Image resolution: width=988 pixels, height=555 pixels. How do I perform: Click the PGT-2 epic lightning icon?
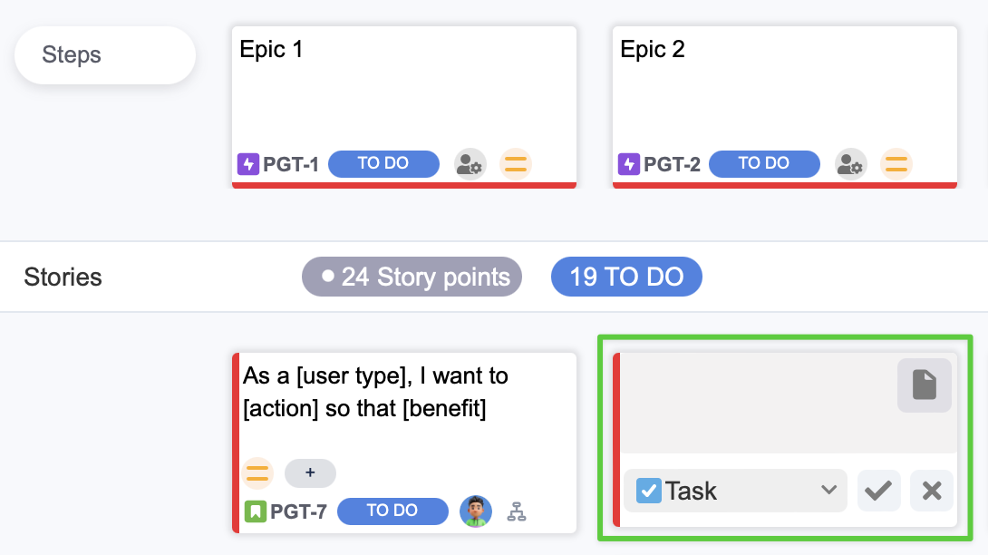[629, 164]
